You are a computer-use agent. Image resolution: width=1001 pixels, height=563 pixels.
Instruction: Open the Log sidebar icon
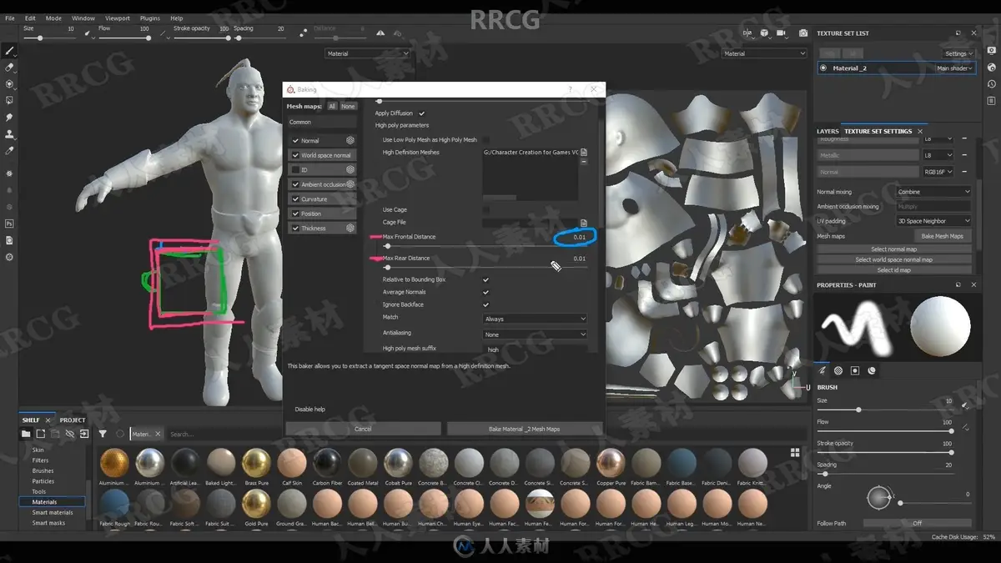click(x=991, y=100)
